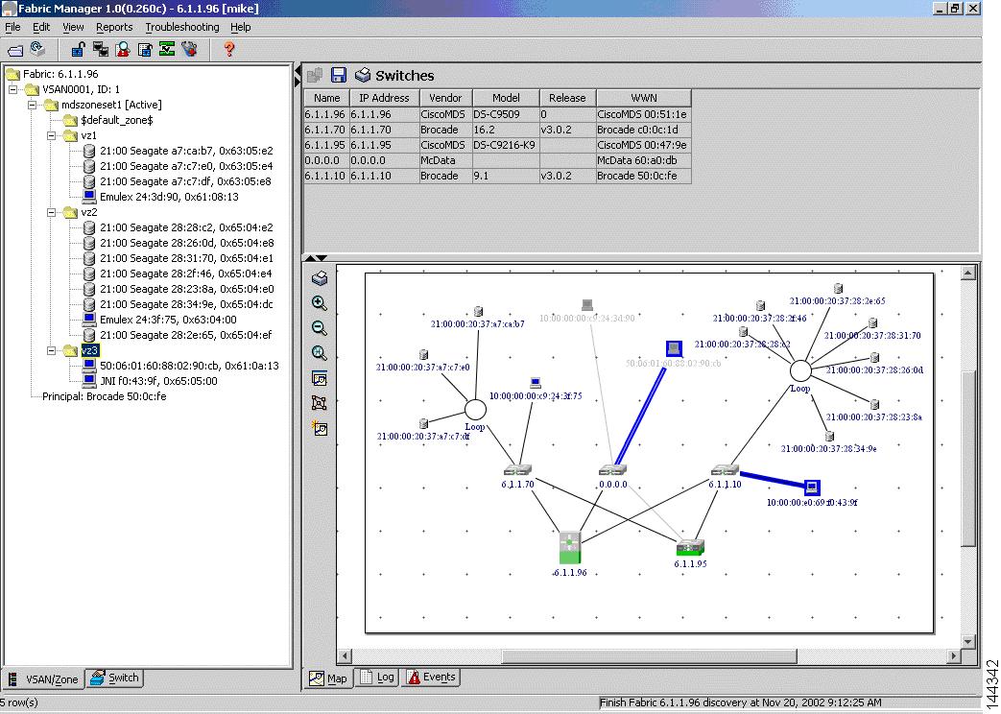
Task: Click the DS-C9216-K9 model cell
Action: click(506, 145)
